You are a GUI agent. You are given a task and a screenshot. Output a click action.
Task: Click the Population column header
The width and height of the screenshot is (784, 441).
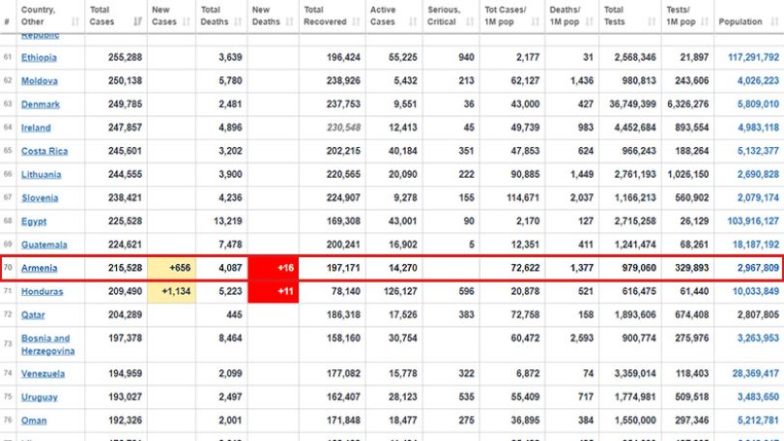[748, 16]
